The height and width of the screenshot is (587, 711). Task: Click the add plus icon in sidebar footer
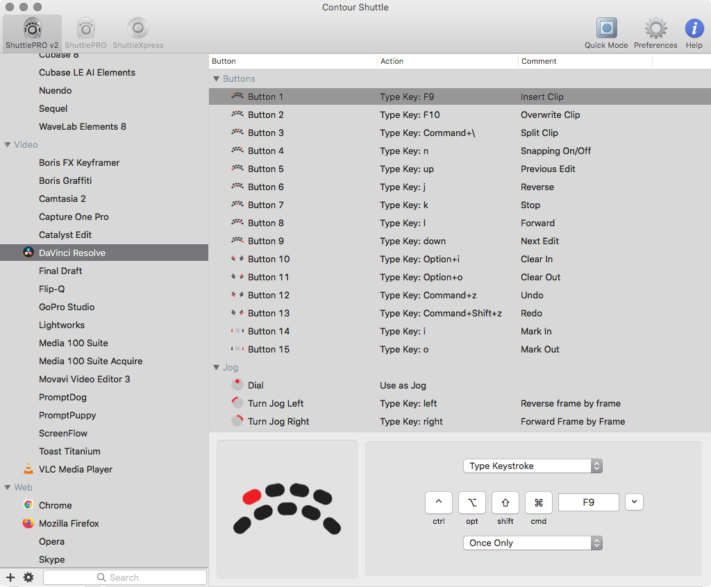click(x=10, y=577)
